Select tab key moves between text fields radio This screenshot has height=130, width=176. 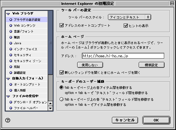tap(62, 99)
